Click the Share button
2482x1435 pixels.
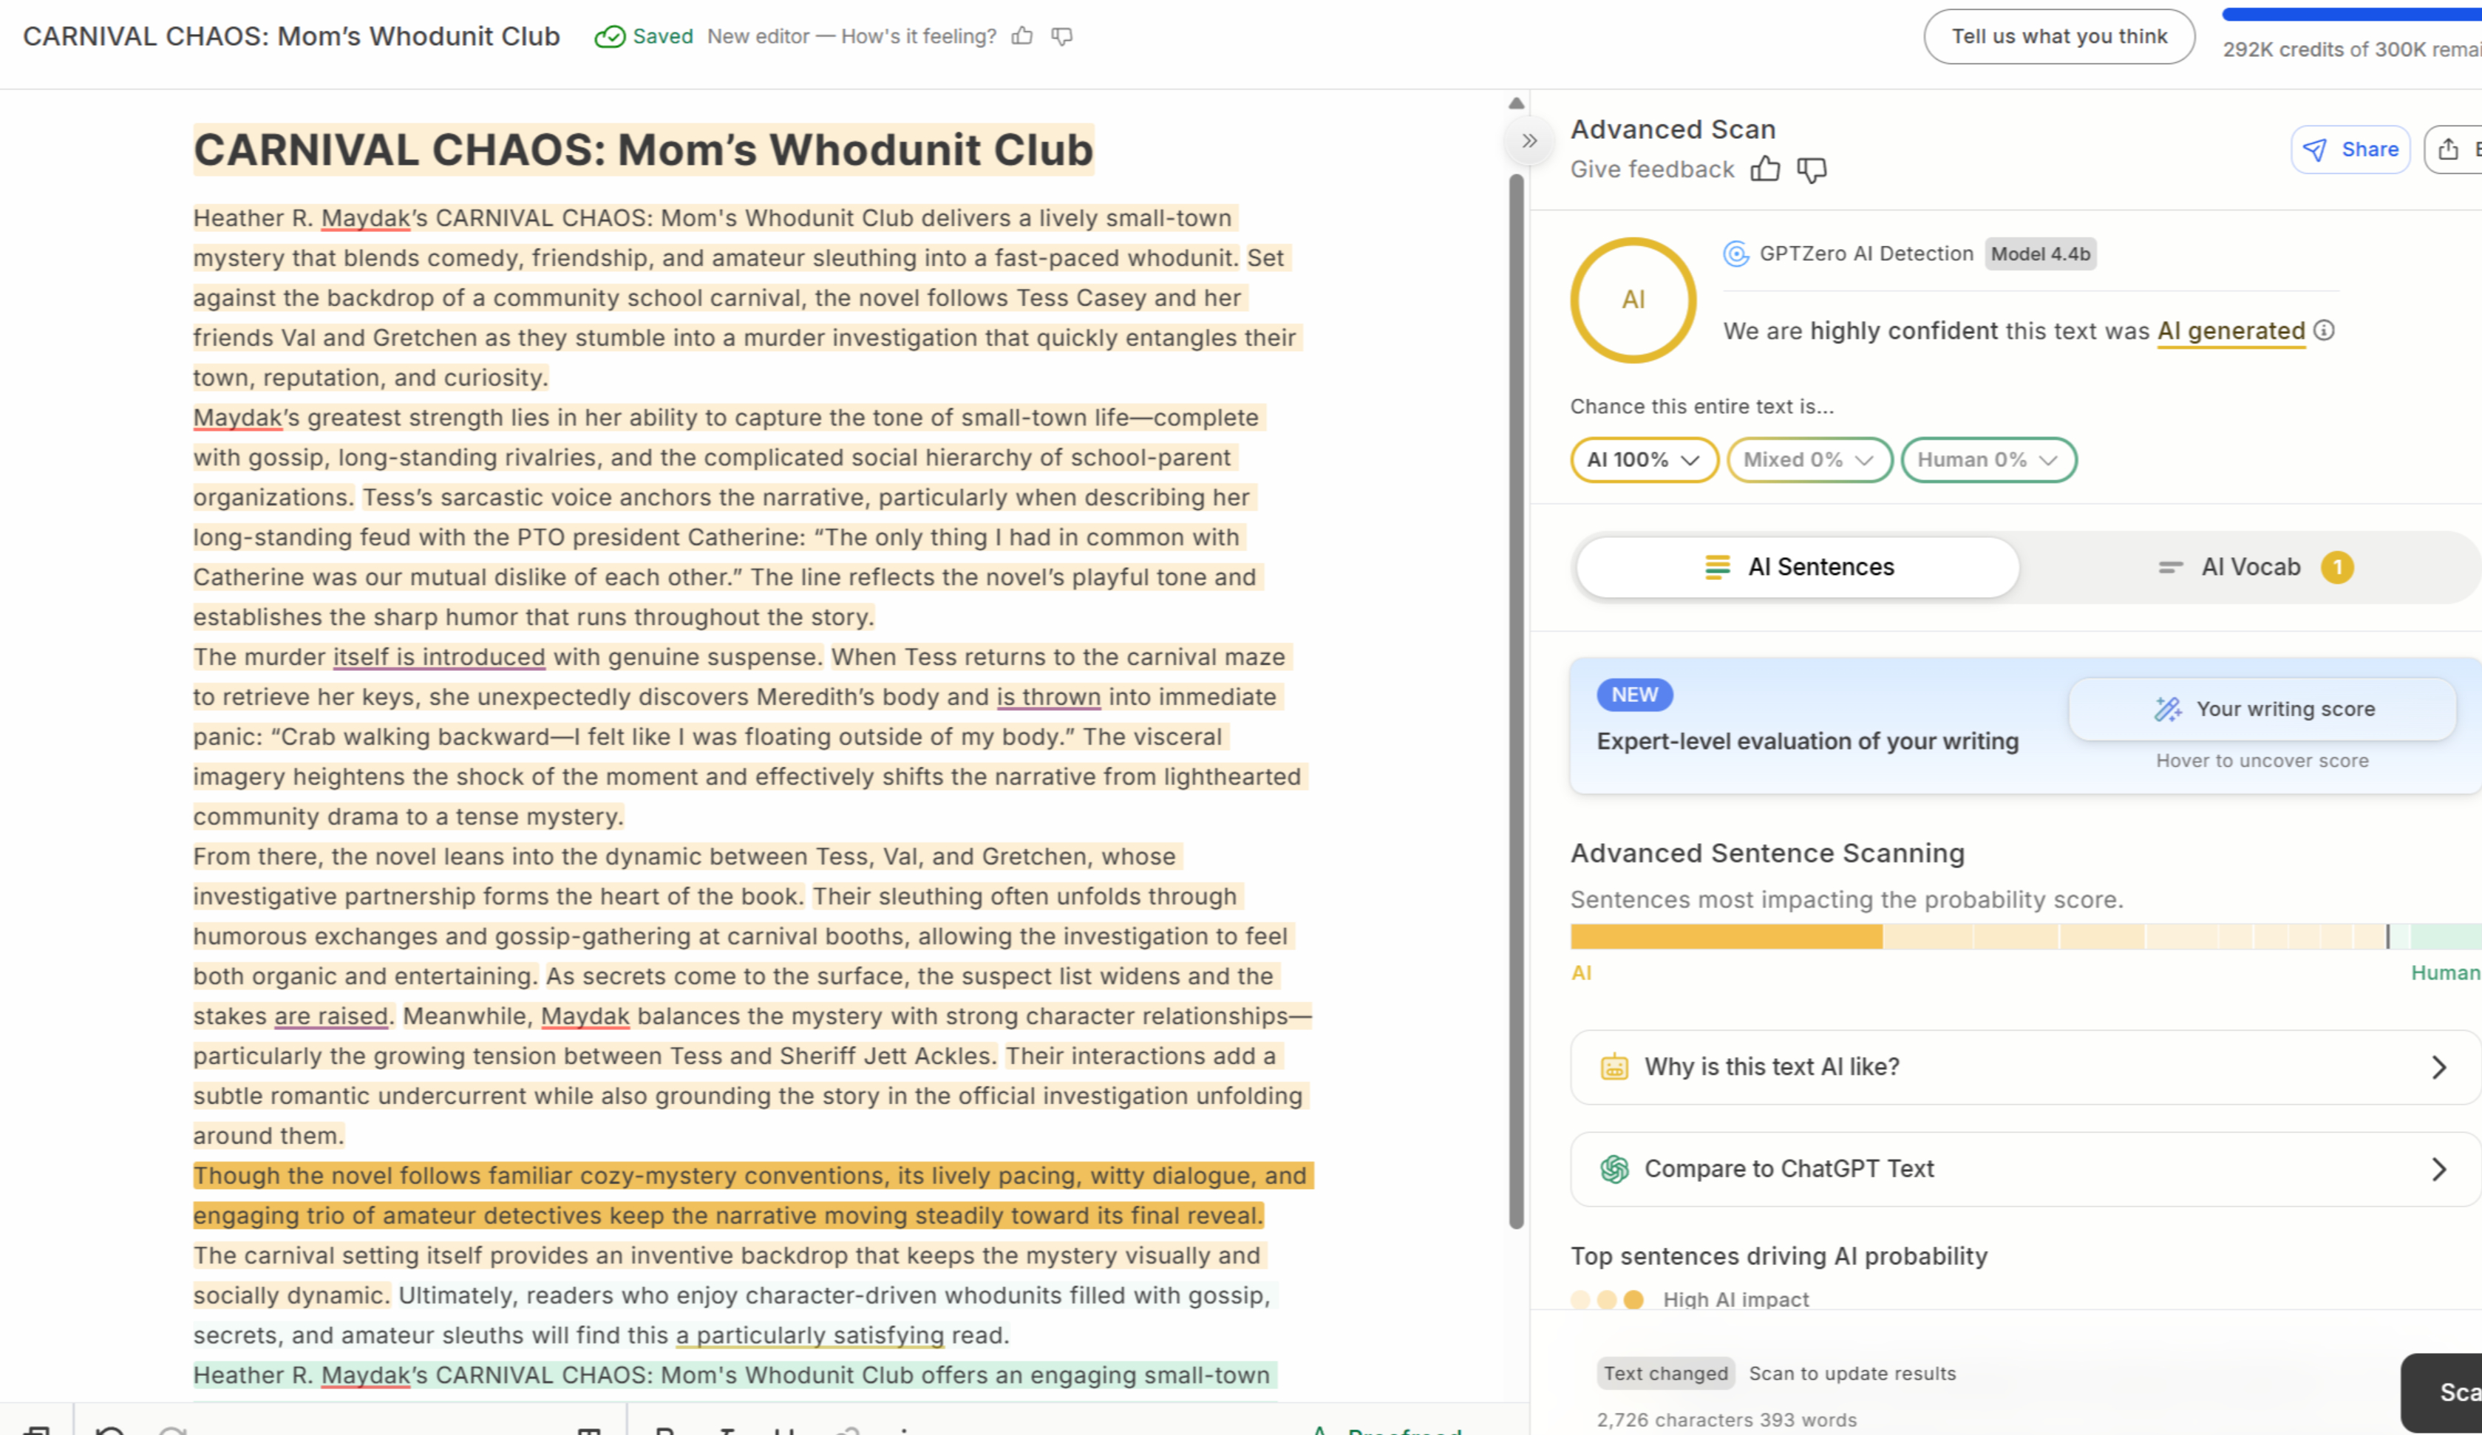(x=2350, y=150)
